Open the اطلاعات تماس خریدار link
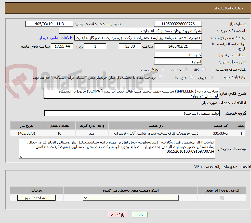Viewport: 251px width, 223px height. coord(57,38)
